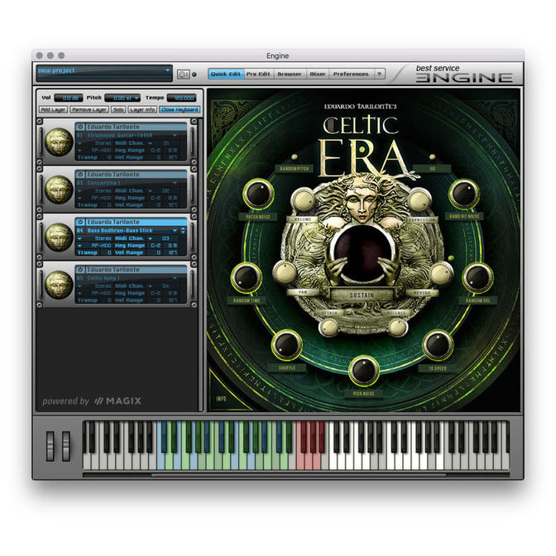This screenshot has width=556, height=556.
Task: Click the Expression knob on the medallion
Action: [x=419, y=201]
